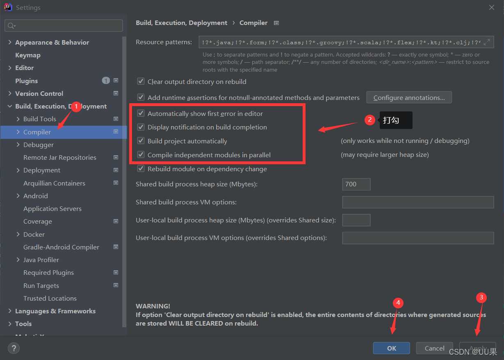Viewport: 504px width, 360px height.
Task: Click project icon beside Run Targets
Action: (x=116, y=285)
